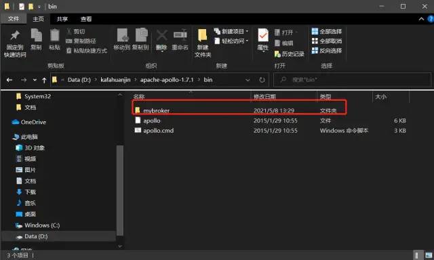Open the Easy access (轻松访问) dropdown
Screen dimensions: 434x260
pyautogui.click(x=231, y=41)
